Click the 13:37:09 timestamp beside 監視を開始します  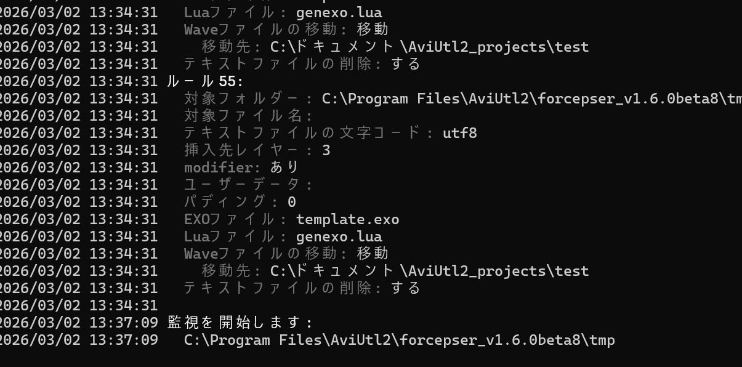click(124, 323)
